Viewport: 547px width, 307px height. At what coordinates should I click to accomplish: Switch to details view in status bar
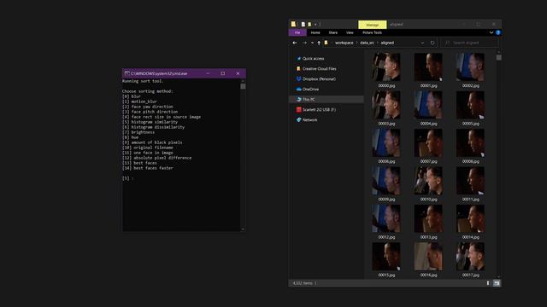[488, 283]
